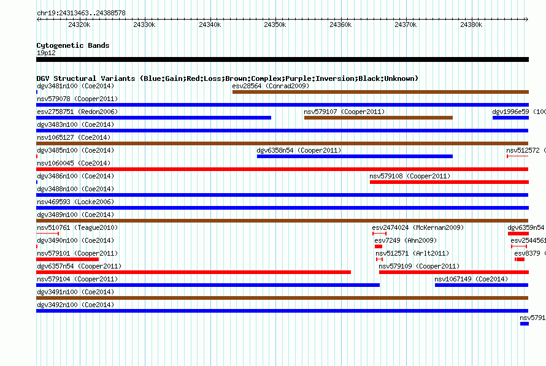Viewport: 546px width, 366px height.
Task: Select the nsv579078 (Cooper2011) blue gain bar
Action: tap(282, 105)
